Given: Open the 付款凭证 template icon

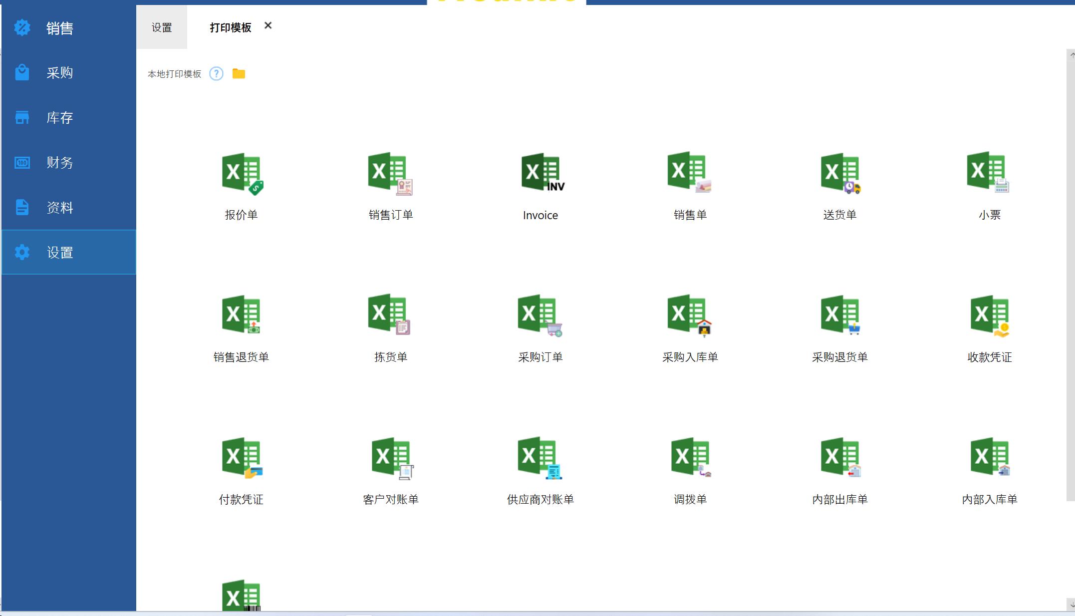Looking at the screenshot, I should [243, 458].
